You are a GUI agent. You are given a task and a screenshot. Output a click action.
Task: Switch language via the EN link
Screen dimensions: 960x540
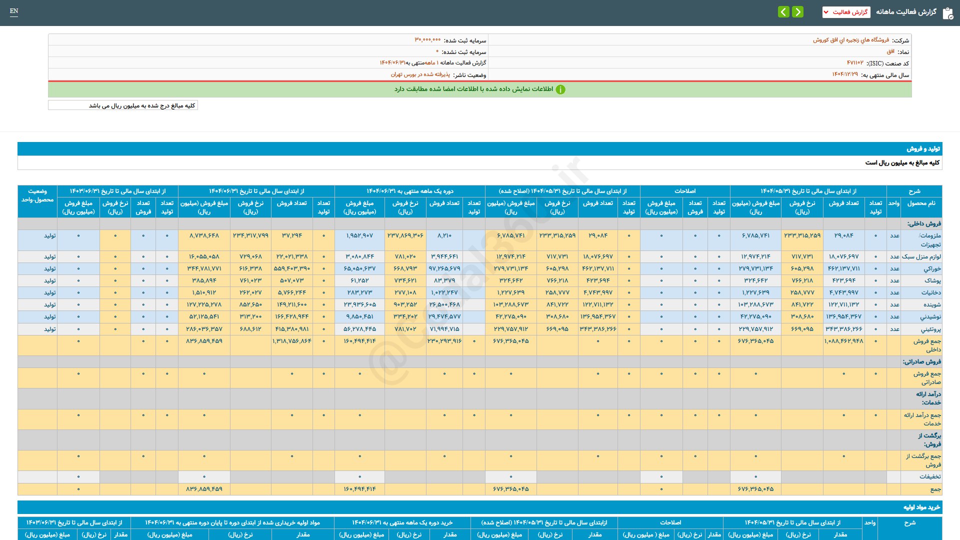[x=14, y=11]
